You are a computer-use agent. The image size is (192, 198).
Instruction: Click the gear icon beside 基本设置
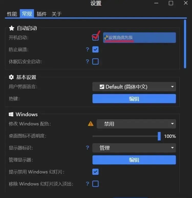[x=11, y=77]
